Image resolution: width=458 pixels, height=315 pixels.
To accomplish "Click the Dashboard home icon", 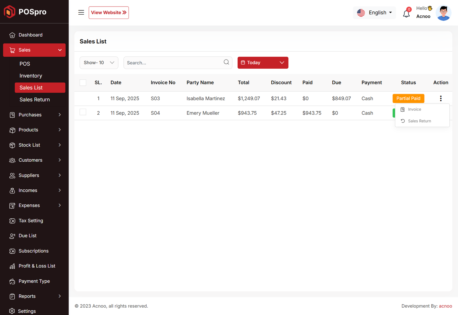I will tap(12, 35).
